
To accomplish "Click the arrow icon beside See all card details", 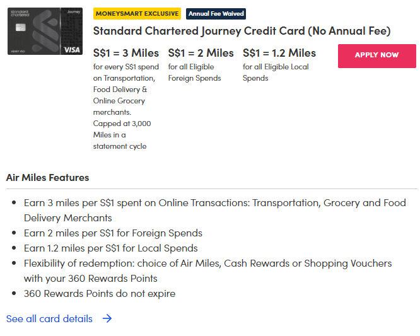I will (x=107, y=318).
